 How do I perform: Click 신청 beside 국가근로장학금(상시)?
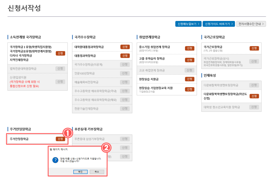pyautogui.click(x=254, y=62)
